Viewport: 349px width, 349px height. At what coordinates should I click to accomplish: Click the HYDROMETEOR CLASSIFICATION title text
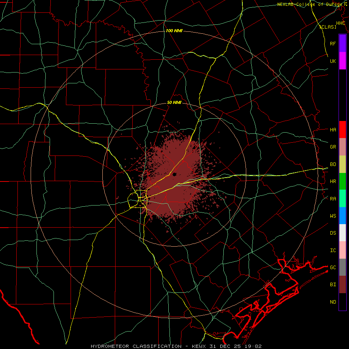(x=136, y=346)
